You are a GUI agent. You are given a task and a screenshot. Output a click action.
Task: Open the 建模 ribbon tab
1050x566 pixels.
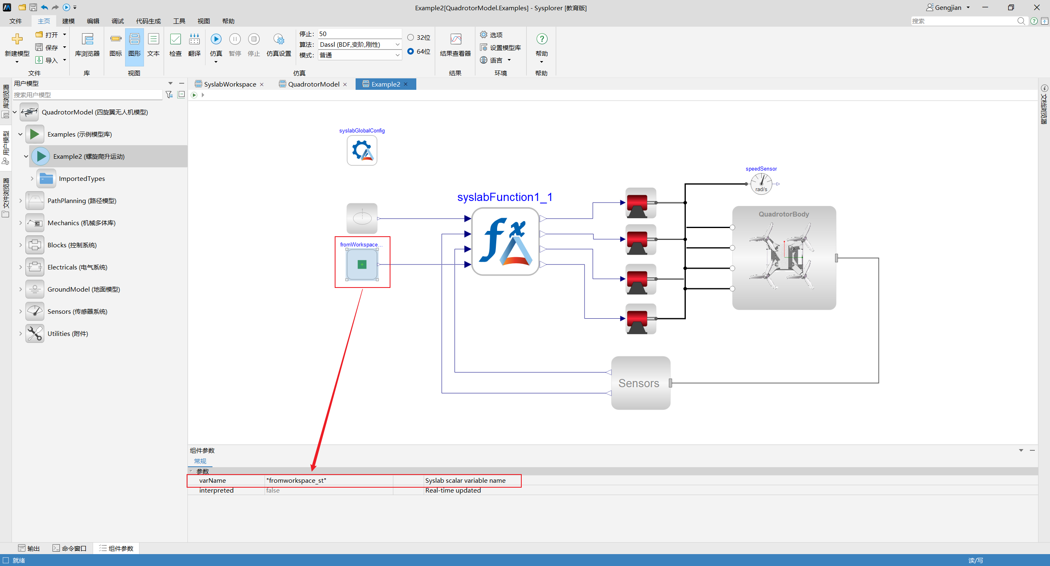pyautogui.click(x=68, y=21)
